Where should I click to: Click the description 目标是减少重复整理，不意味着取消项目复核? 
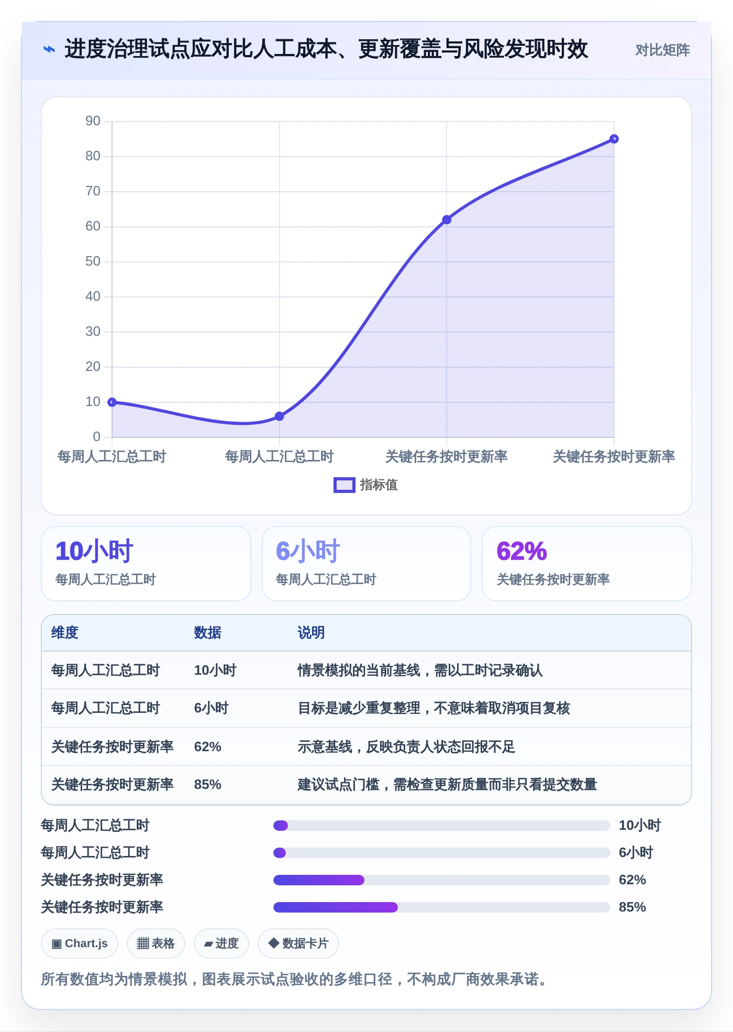(x=434, y=708)
